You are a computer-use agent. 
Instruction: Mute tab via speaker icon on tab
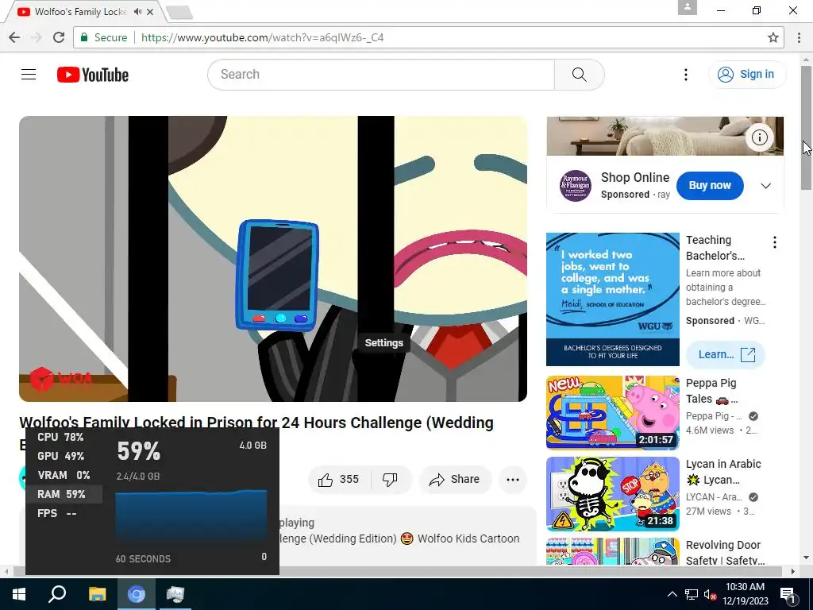(x=137, y=11)
